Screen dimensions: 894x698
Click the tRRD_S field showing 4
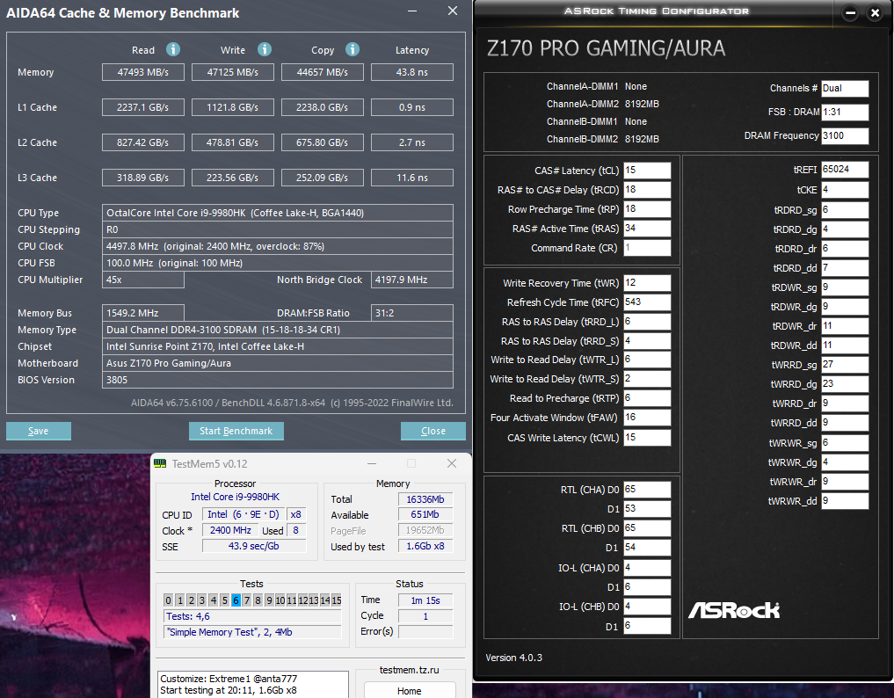pyautogui.click(x=647, y=342)
